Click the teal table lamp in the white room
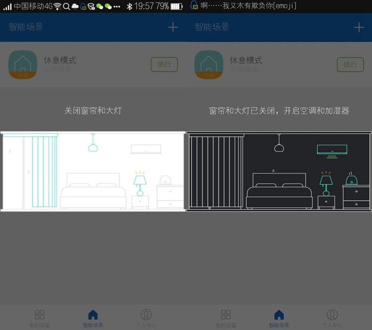 coord(140,183)
